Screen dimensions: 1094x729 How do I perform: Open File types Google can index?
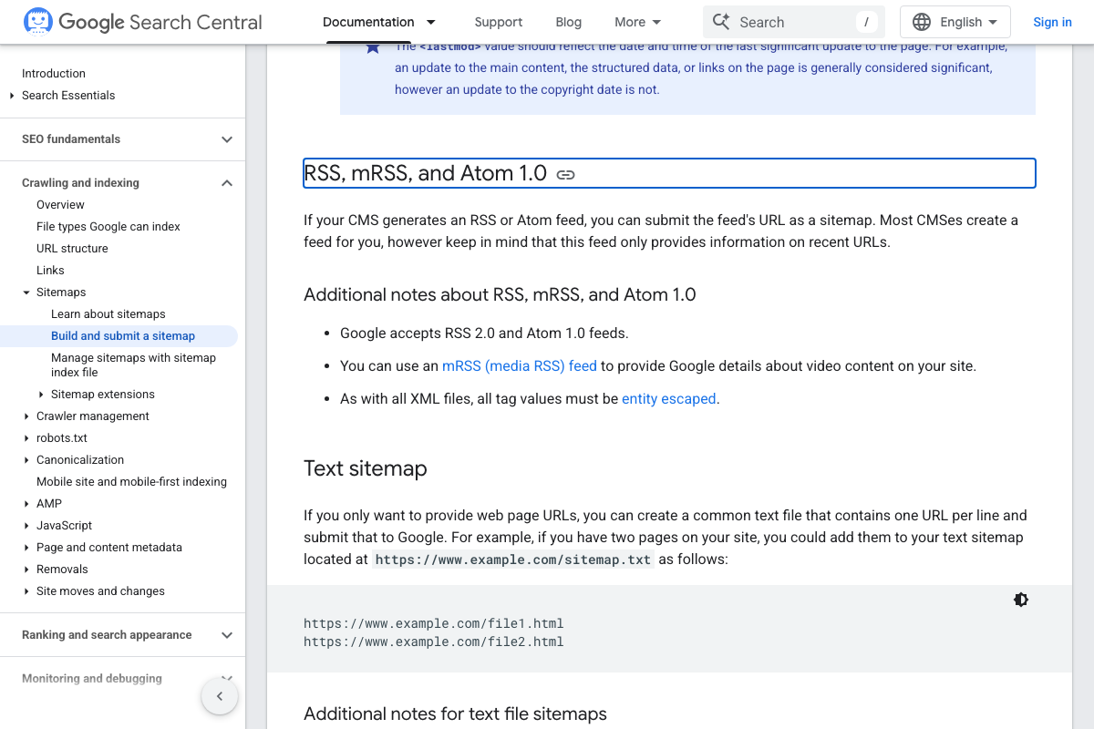(108, 227)
